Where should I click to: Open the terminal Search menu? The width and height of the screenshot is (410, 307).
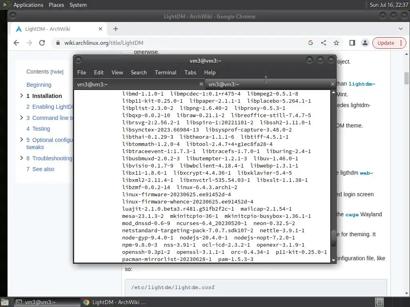tap(139, 73)
